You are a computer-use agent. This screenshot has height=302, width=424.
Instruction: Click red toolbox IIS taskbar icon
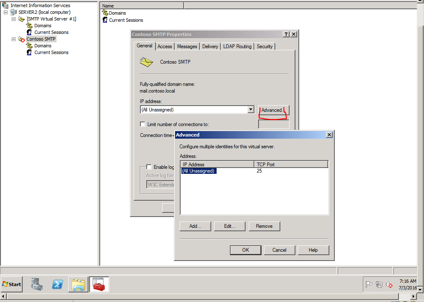[x=99, y=284]
